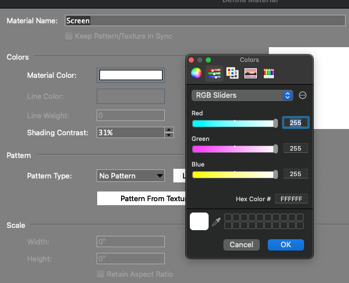Increase Shading Contrast using stepper arrows

(x=169, y=130)
